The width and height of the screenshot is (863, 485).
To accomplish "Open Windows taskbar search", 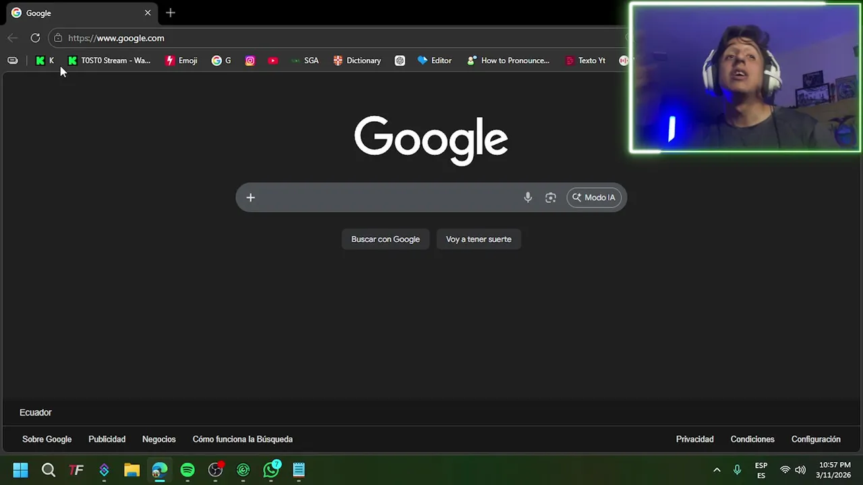I will coord(48,470).
